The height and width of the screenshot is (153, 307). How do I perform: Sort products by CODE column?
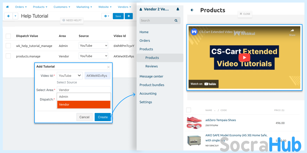pyautogui.click(x=224, y=110)
